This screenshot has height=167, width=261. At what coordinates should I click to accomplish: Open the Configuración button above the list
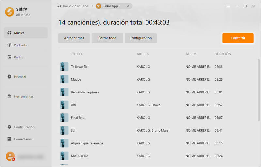[141, 38]
